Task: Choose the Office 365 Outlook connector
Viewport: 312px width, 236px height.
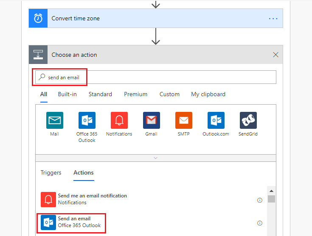Action: pos(87,120)
